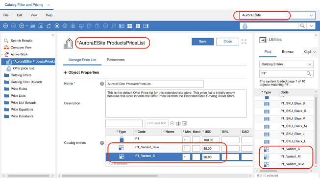320x178 pixels.
Task: Click the help icon beside Catalog entries
Action: (102, 143)
